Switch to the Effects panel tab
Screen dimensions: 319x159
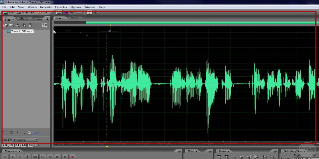24,19
